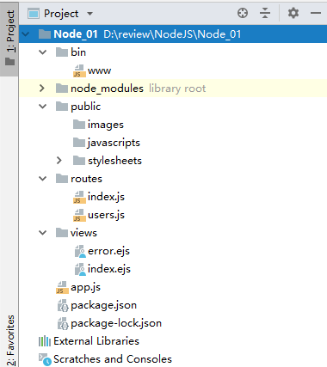Open the 2: Favorites side tab

(x=10, y=340)
